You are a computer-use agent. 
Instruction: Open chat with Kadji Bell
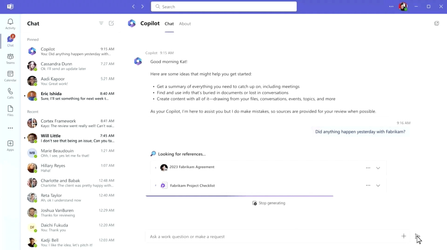pyautogui.click(x=70, y=242)
